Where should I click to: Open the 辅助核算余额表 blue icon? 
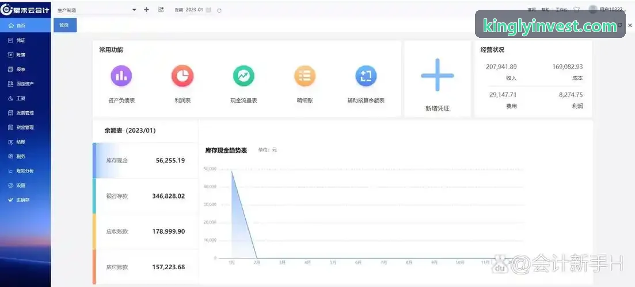point(366,76)
